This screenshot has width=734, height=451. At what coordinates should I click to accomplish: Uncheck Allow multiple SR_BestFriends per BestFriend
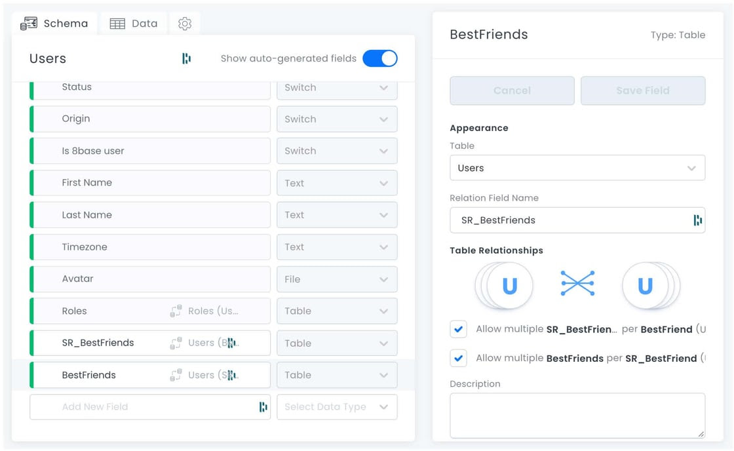point(459,329)
